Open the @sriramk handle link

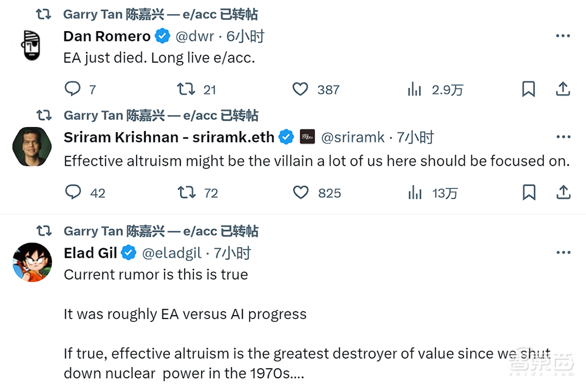pyautogui.click(x=353, y=138)
